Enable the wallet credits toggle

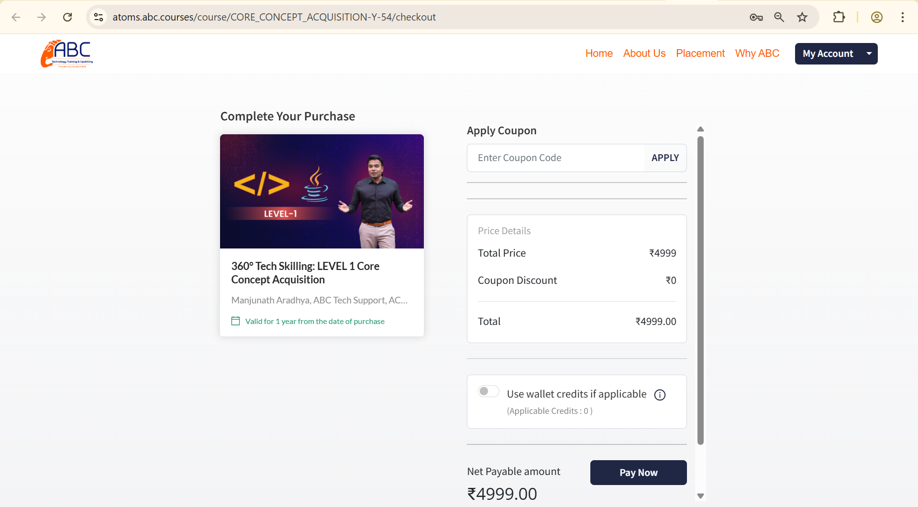488,391
